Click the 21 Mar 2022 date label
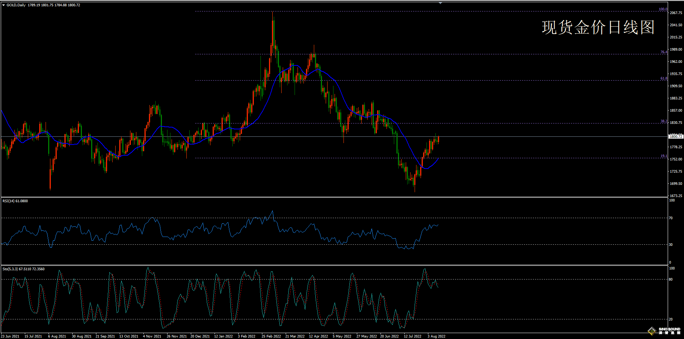Viewport: 684px width, 339px height. 295,336
